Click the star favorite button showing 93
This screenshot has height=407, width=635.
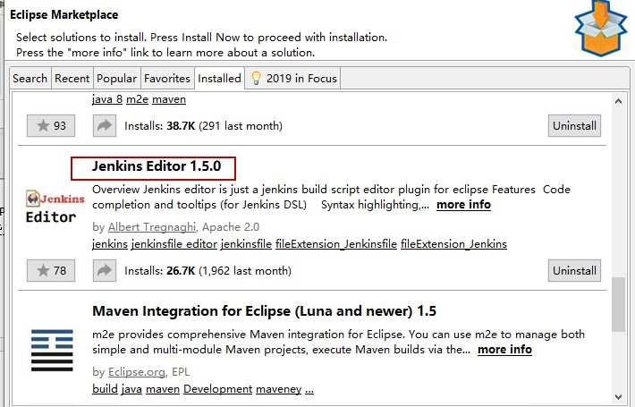pos(51,126)
